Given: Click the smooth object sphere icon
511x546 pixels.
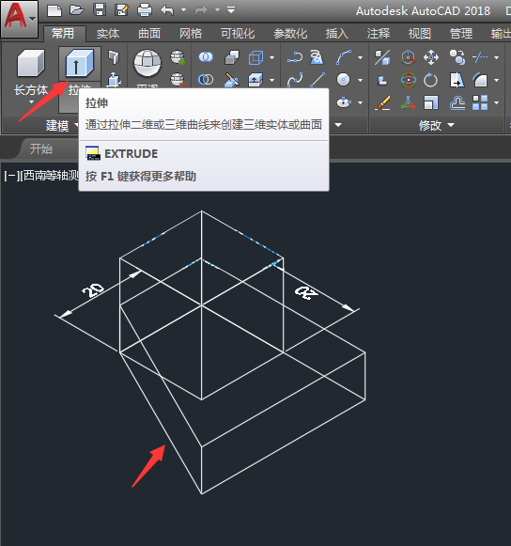Looking at the screenshot, I should pos(147,63).
